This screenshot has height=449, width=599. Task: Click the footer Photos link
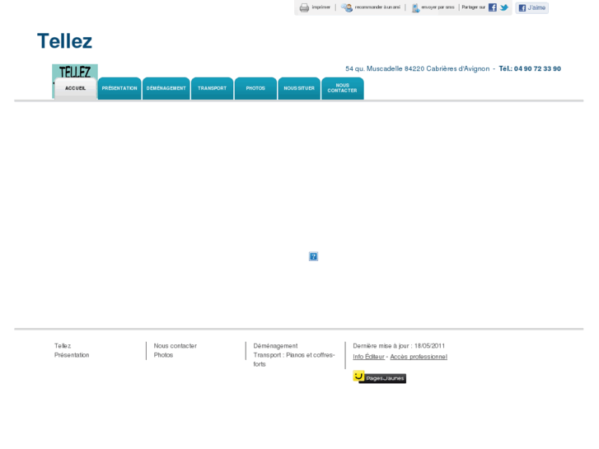point(163,355)
